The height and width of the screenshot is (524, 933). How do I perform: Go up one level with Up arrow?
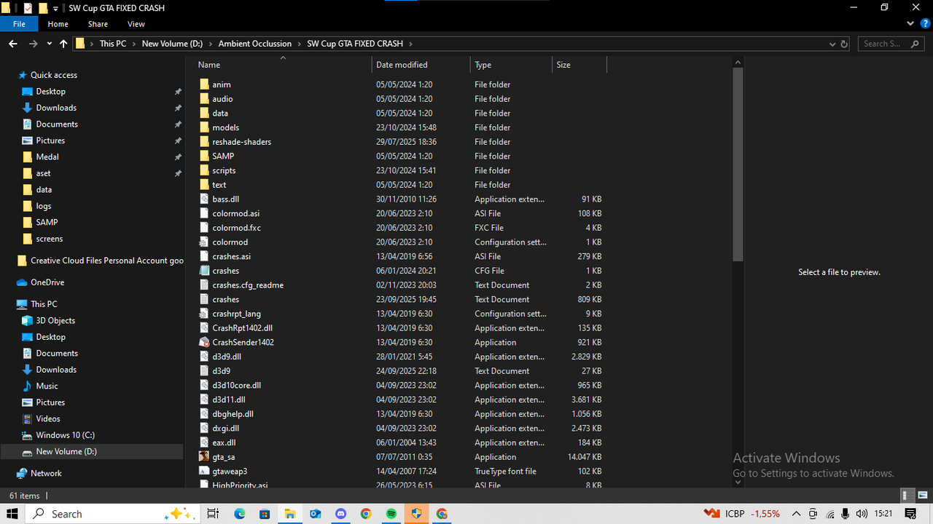[63, 44]
